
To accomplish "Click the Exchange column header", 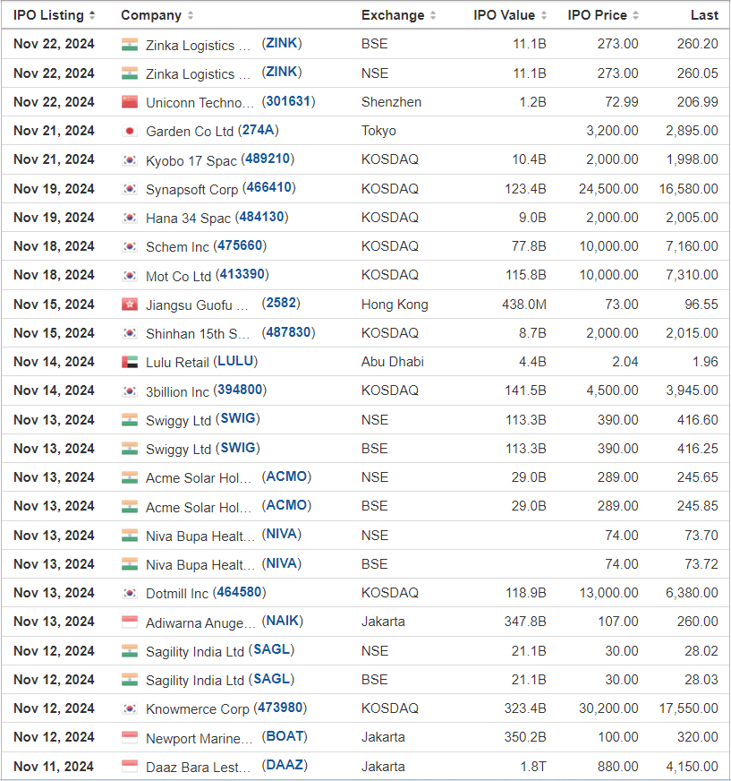I will pyautogui.click(x=393, y=15).
